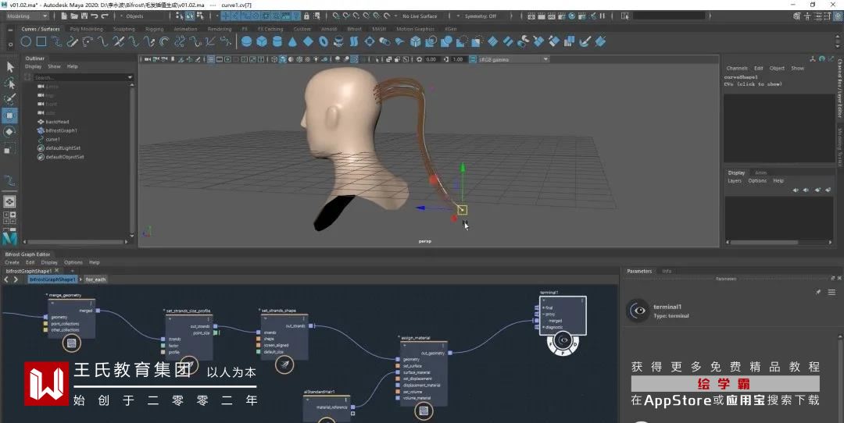Viewport: 844px width, 423px height.
Task: Click the exposure value field showing 0.00
Action: [431, 59]
